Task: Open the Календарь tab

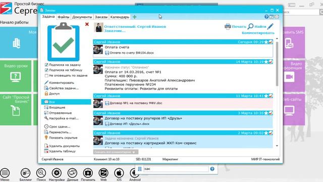Action: tap(120, 17)
